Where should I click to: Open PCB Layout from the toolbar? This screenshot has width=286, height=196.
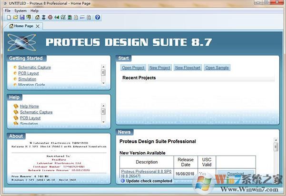[x=50, y=17]
